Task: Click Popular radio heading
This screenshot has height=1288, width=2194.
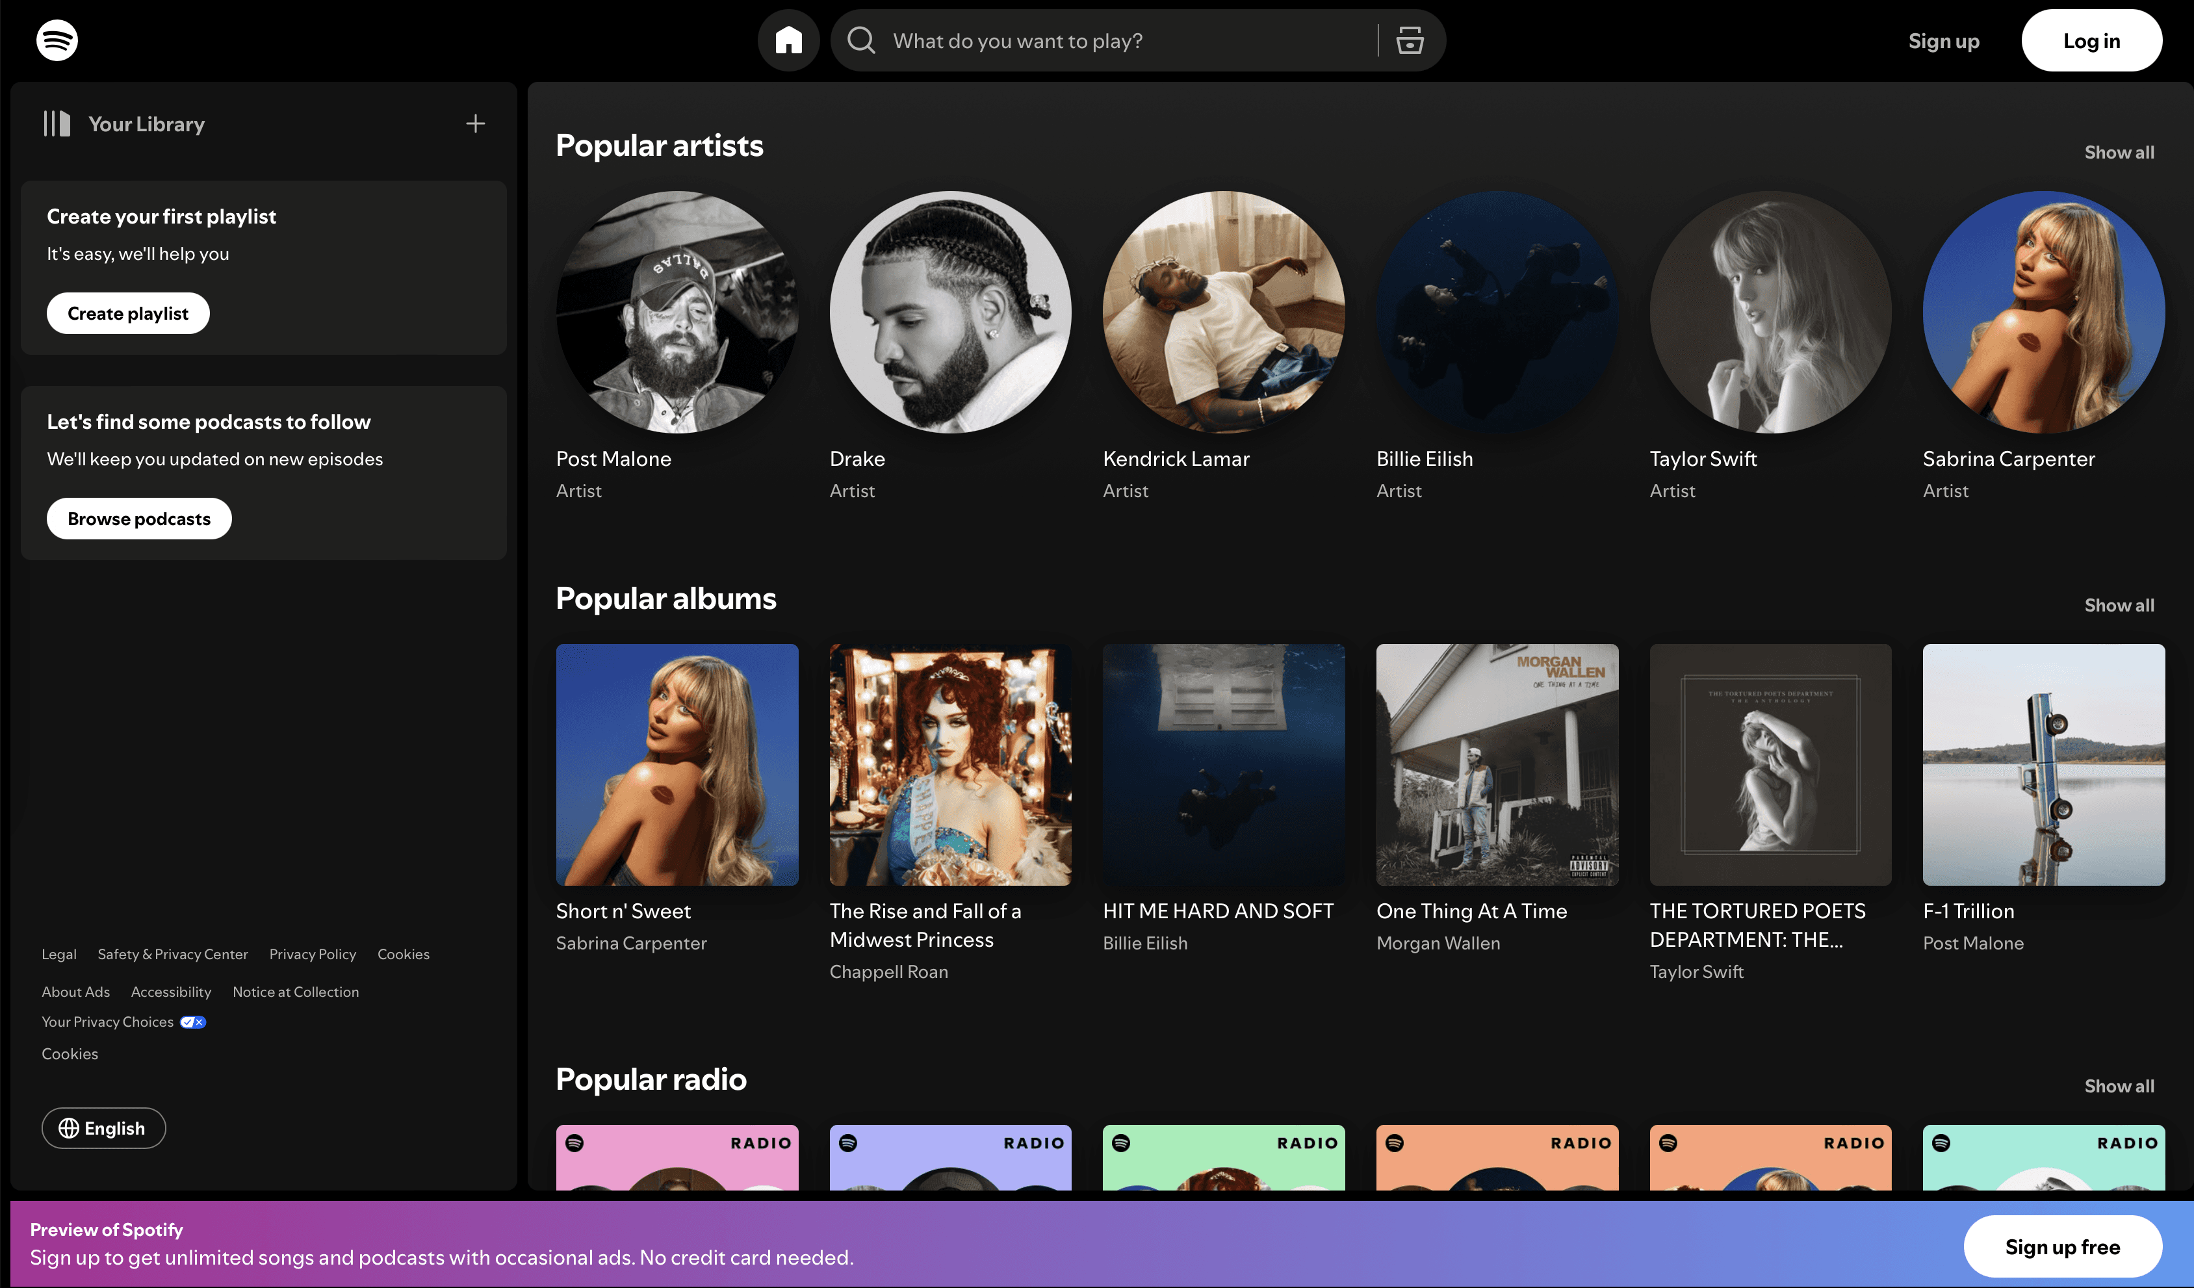Action: click(651, 1079)
